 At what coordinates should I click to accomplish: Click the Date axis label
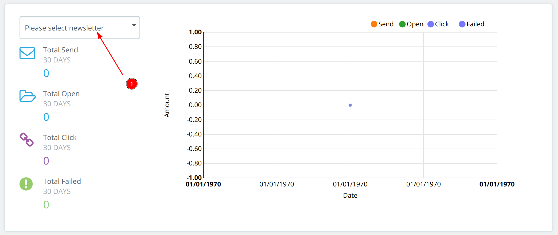(x=350, y=195)
